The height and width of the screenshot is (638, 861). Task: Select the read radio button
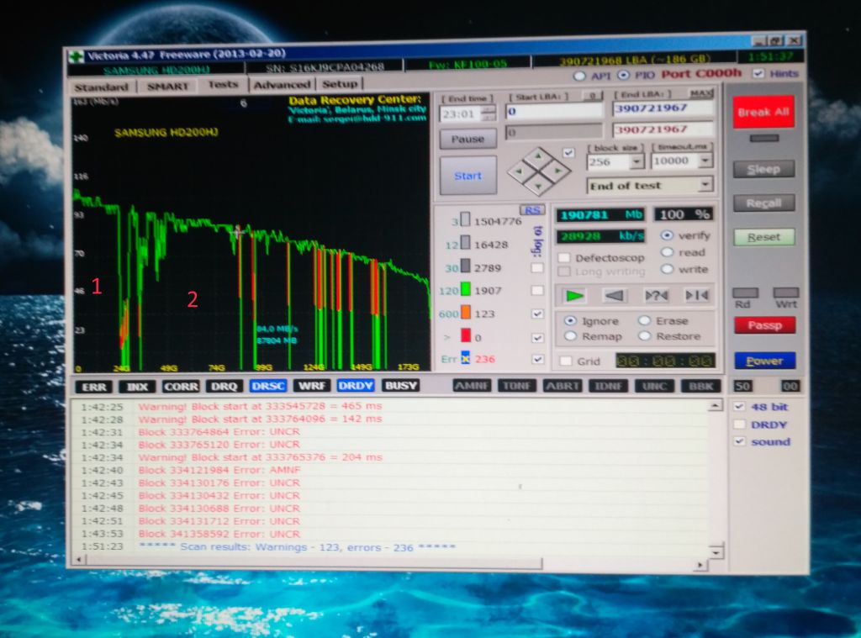(x=667, y=252)
